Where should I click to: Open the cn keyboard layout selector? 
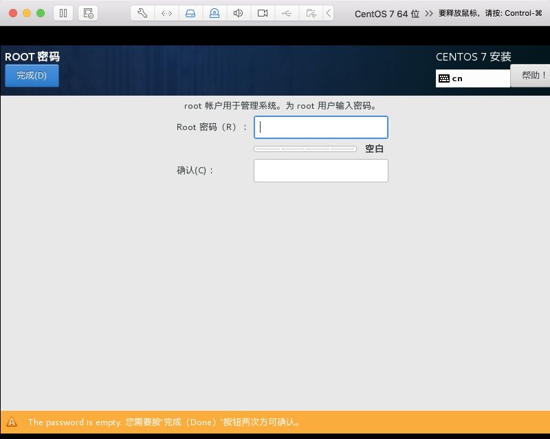coord(473,78)
